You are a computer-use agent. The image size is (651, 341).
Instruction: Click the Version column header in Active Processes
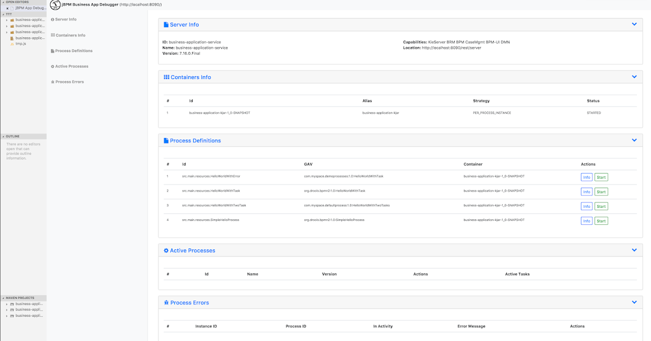[329, 274]
